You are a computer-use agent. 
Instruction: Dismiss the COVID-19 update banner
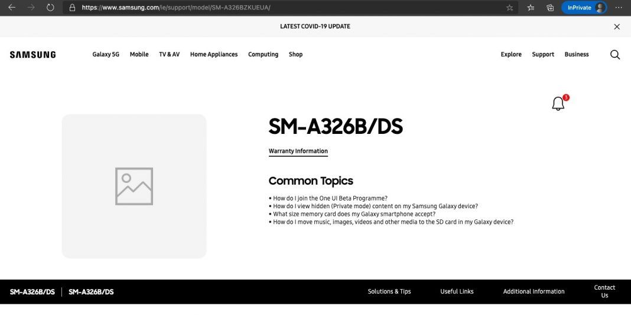[x=617, y=27]
